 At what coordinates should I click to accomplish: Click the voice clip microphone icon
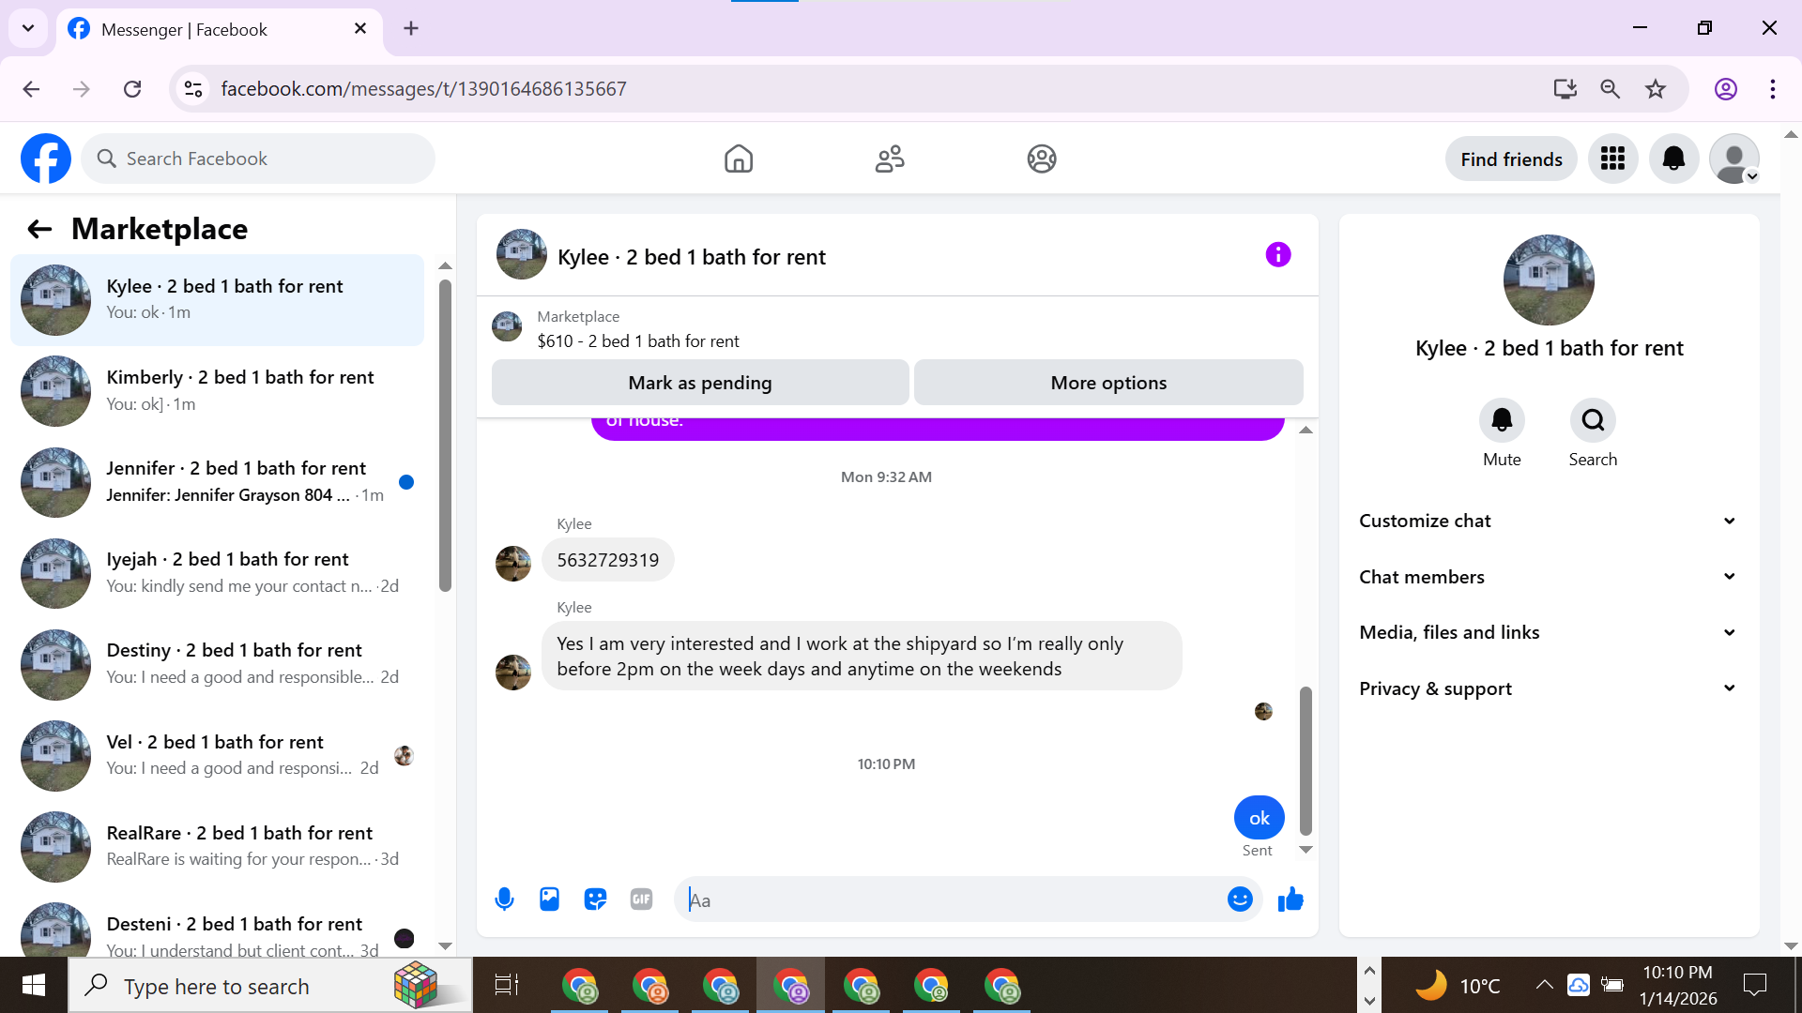(x=504, y=900)
